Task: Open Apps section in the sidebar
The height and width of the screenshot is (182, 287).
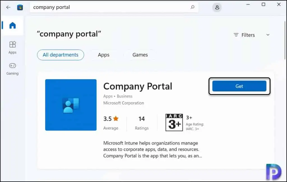Action: (12, 48)
